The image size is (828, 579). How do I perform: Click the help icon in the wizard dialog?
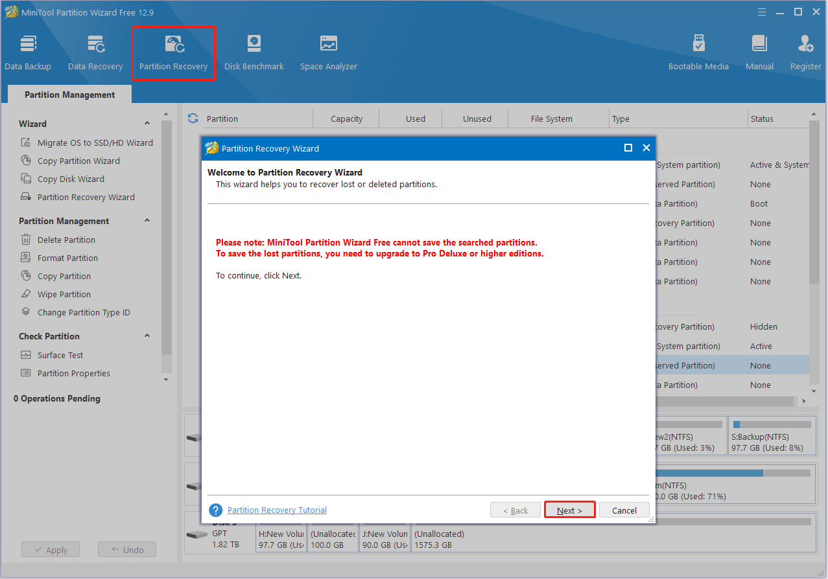pos(215,510)
